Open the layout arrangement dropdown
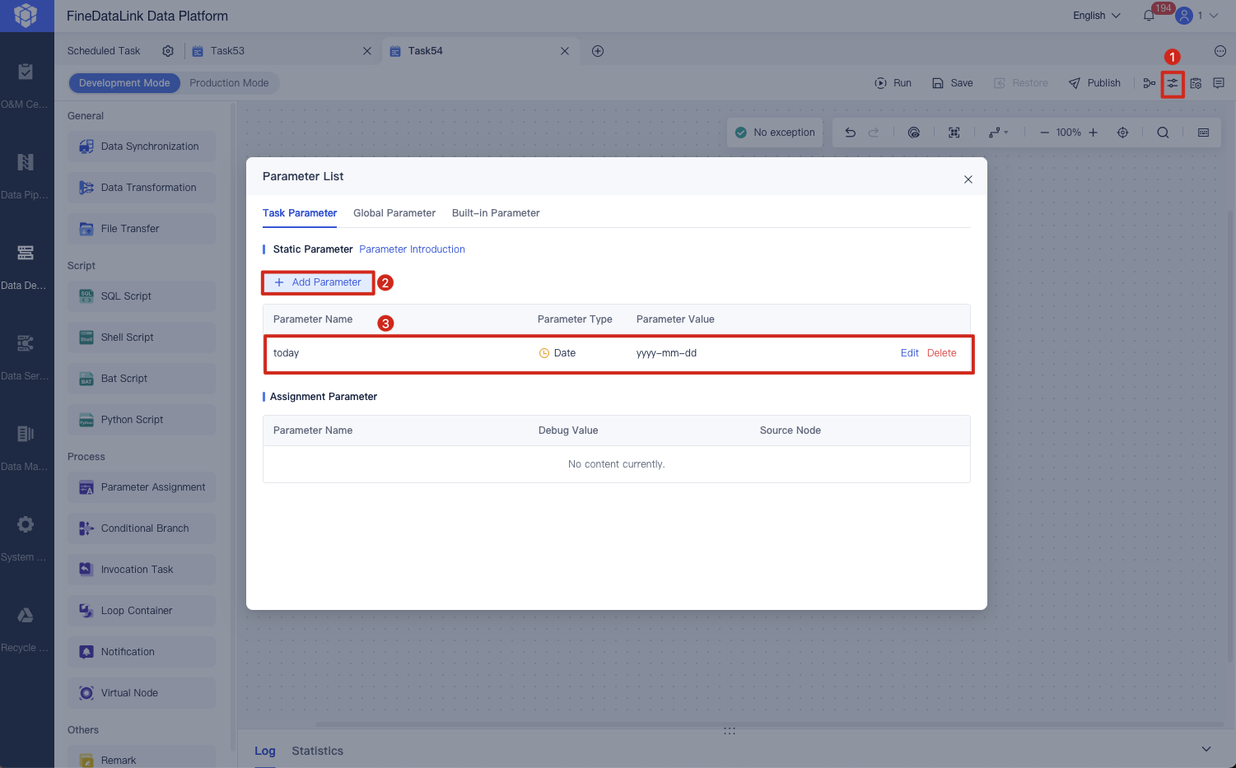 [x=998, y=133]
